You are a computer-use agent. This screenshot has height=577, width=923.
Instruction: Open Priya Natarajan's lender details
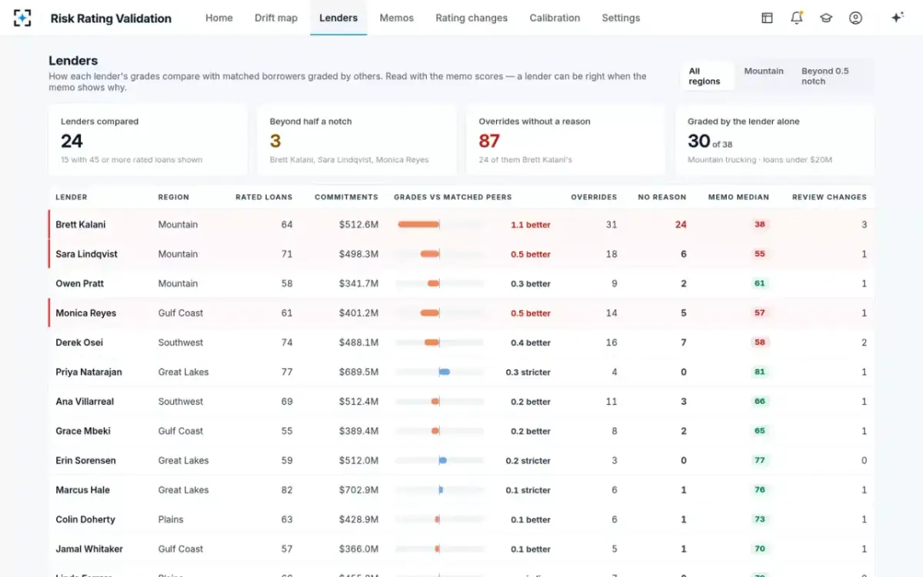[88, 372]
